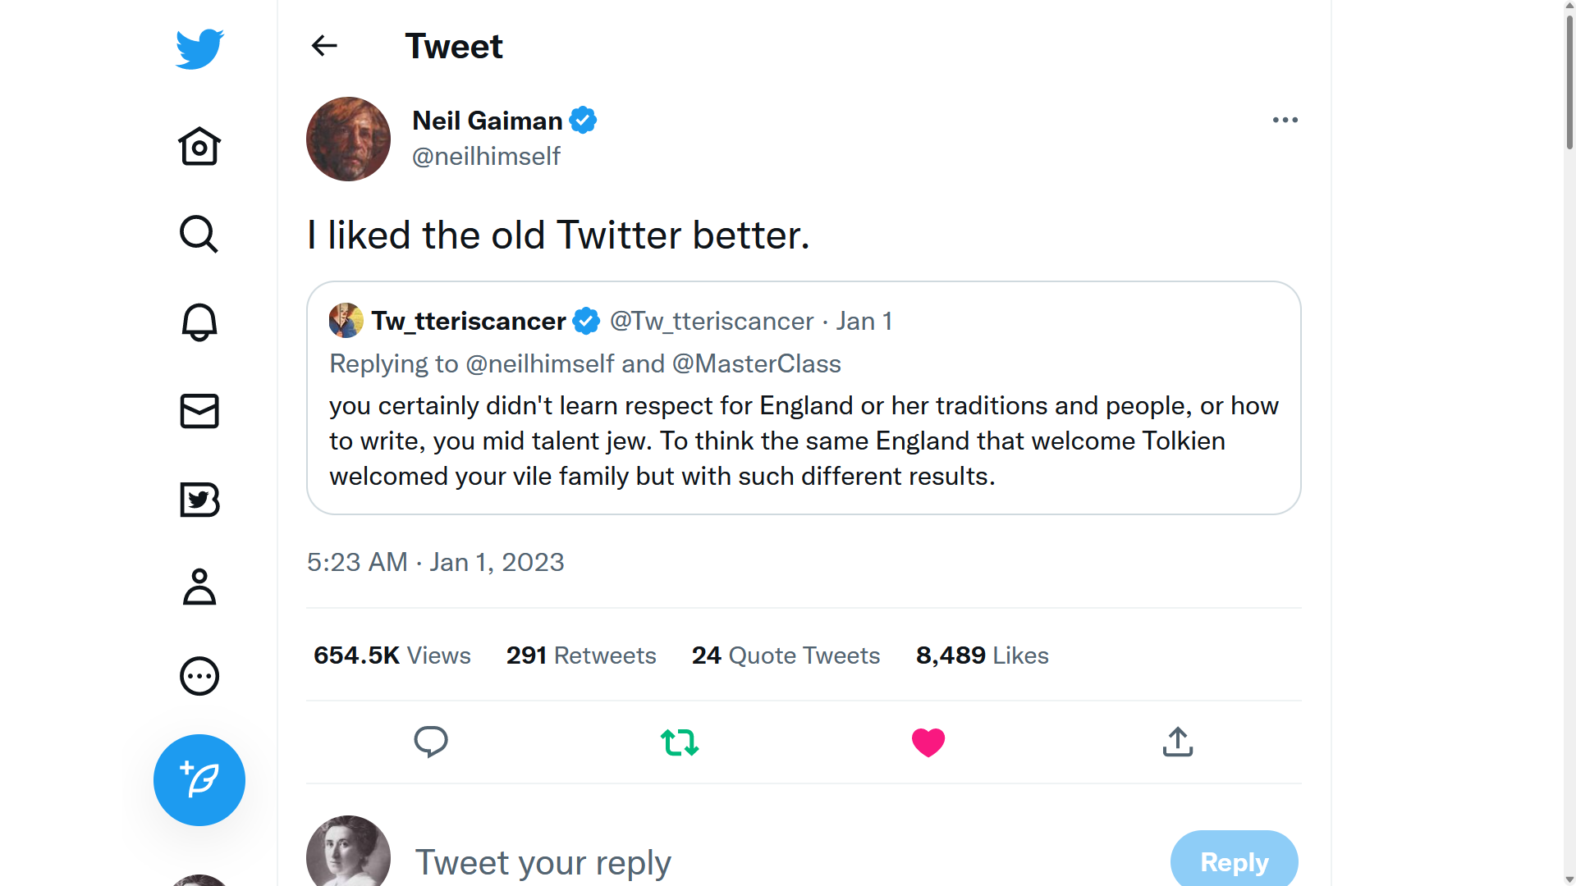View the 24 Quote Tweets list
This screenshot has height=886, width=1576.
click(786, 655)
